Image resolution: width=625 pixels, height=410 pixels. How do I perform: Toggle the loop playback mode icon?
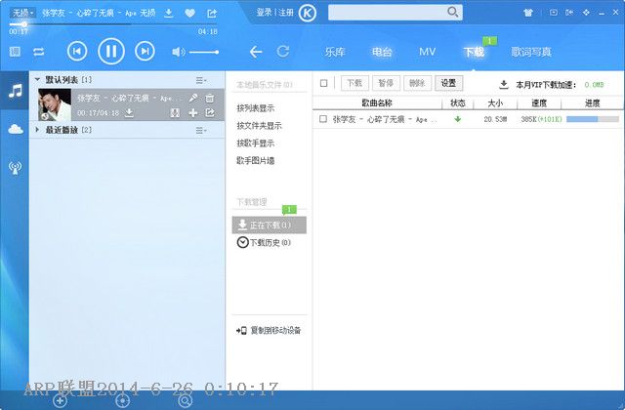pyautogui.click(x=39, y=51)
